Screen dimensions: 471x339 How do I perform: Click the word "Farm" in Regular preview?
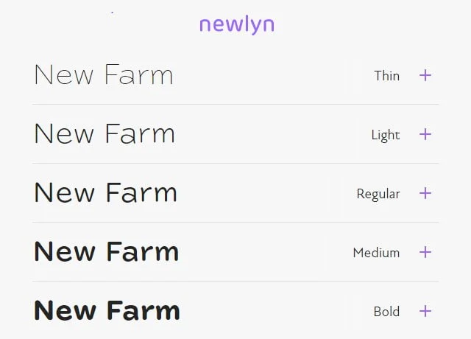pyautogui.click(x=141, y=193)
